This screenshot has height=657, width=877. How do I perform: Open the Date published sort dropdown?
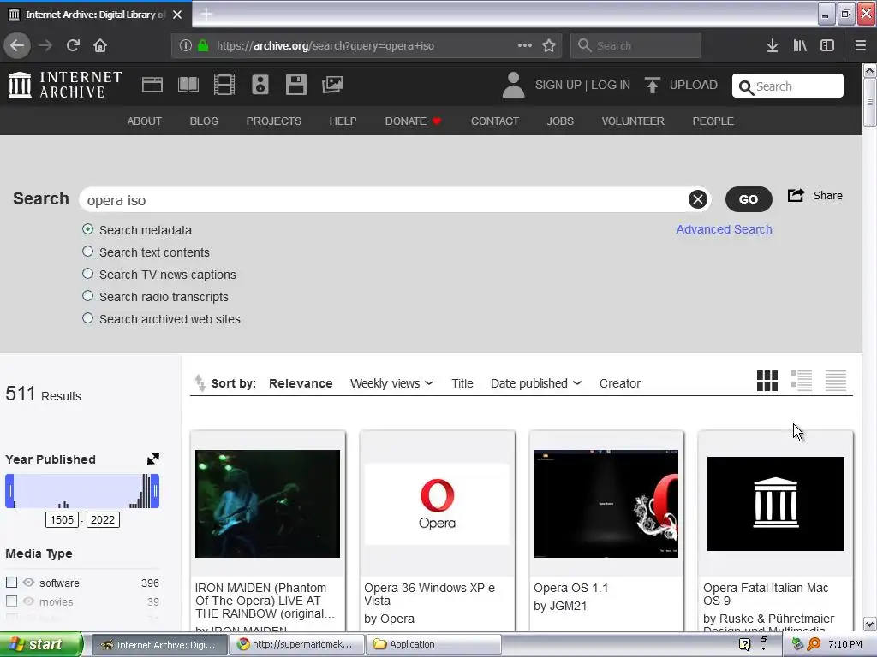tap(536, 383)
